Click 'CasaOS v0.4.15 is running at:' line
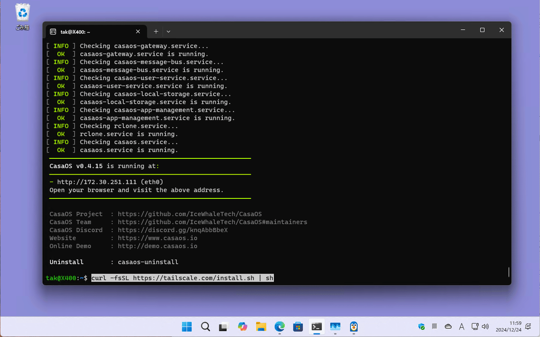 (104, 166)
